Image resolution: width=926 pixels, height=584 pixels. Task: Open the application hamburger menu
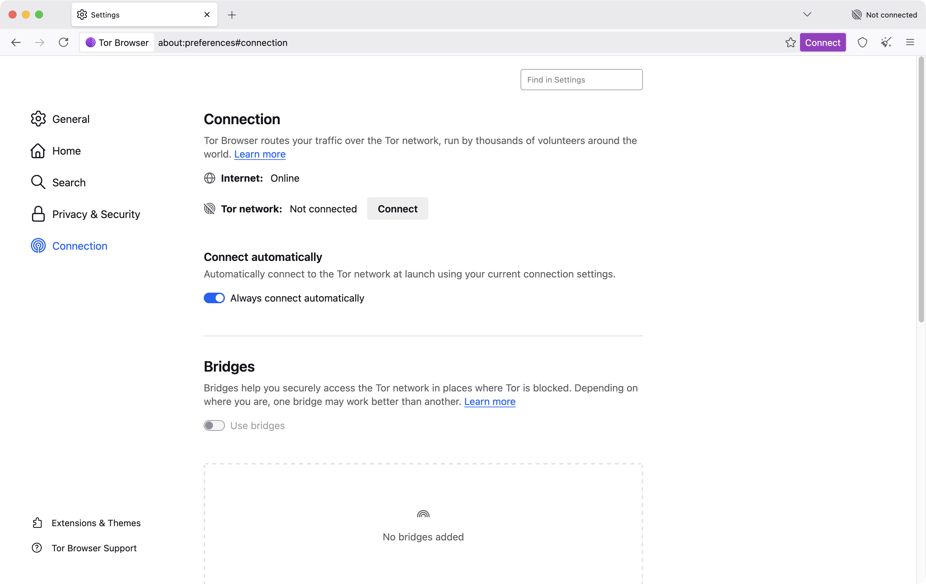[910, 42]
